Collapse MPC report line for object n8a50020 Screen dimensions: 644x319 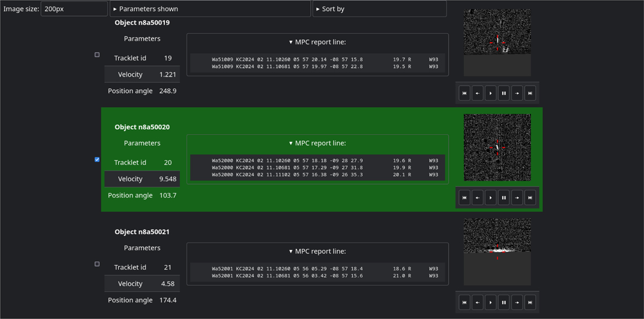coord(317,143)
